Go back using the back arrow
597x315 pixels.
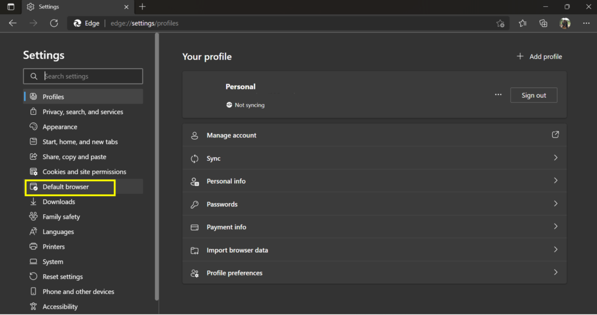pyautogui.click(x=13, y=23)
